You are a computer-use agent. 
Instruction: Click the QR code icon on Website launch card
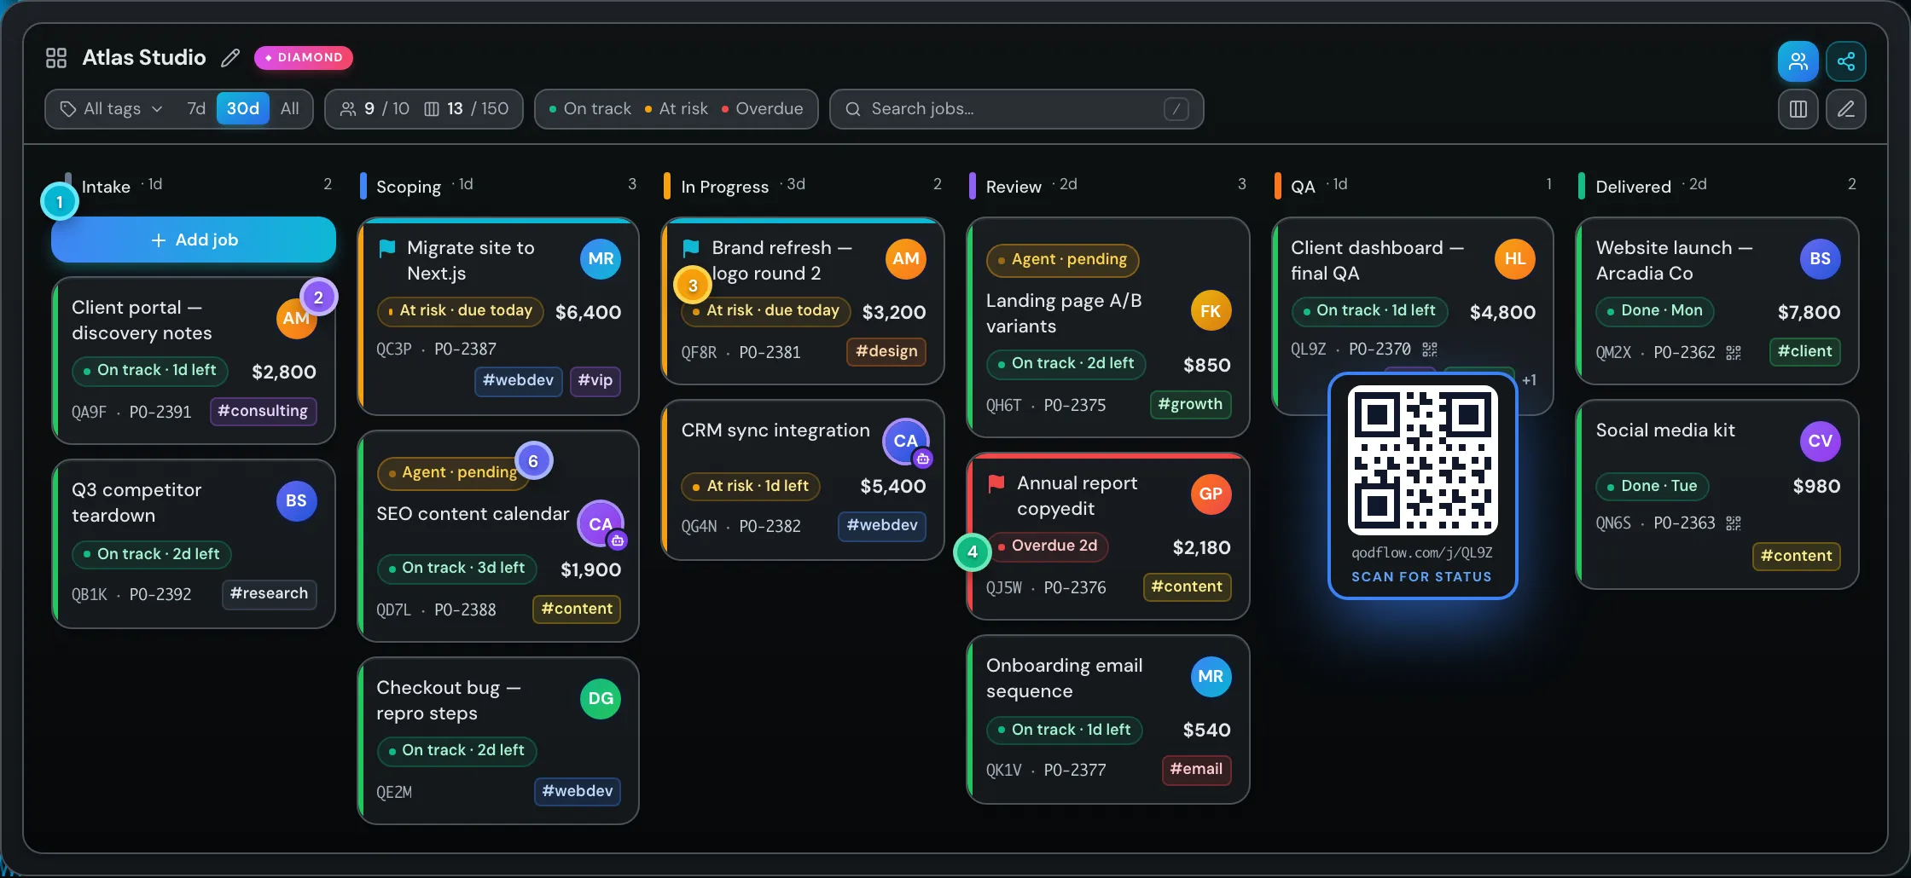tap(1734, 353)
